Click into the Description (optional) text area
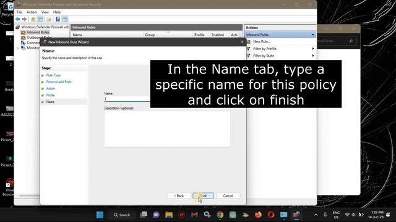Image resolution: width=396 pixels, height=222 pixels. [x=167, y=129]
